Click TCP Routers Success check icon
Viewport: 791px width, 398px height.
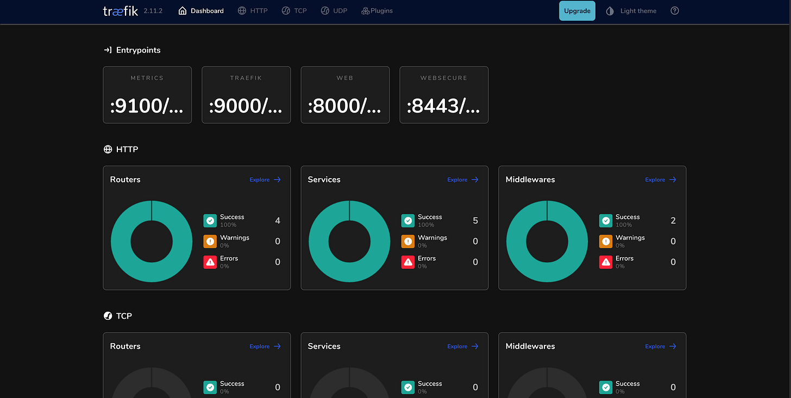(x=210, y=387)
